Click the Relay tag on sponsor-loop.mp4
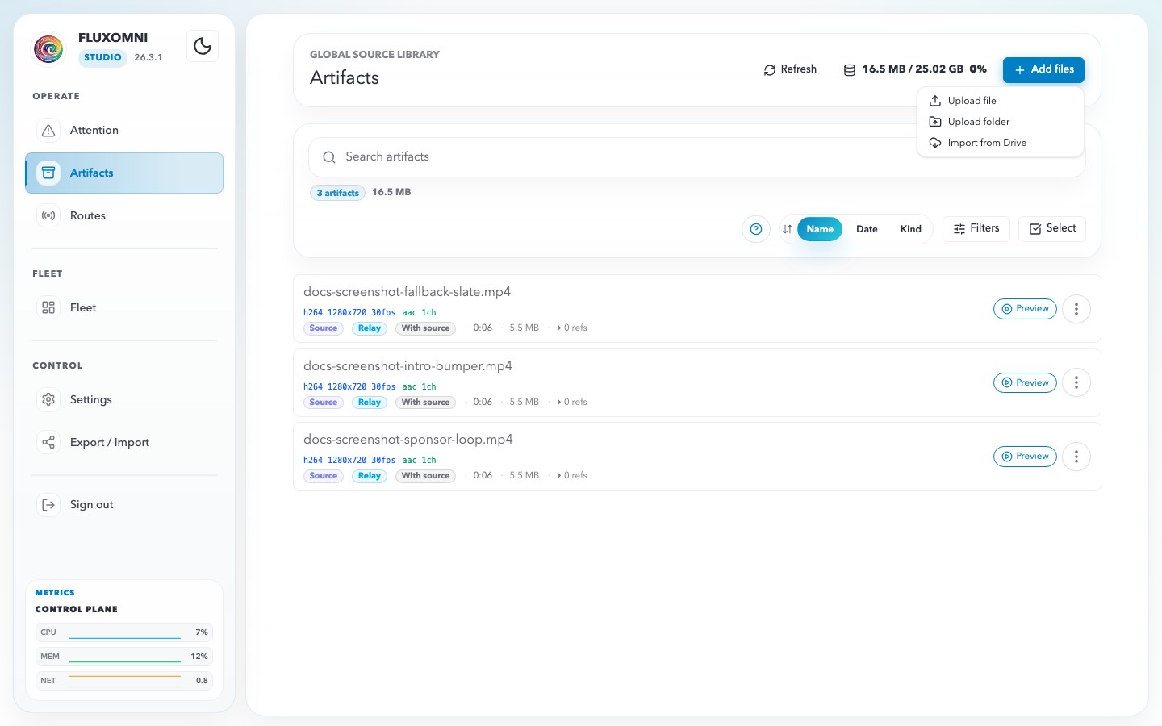The height and width of the screenshot is (726, 1162). 370,476
